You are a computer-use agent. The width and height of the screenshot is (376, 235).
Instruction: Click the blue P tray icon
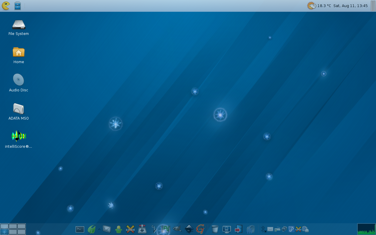coord(291,229)
